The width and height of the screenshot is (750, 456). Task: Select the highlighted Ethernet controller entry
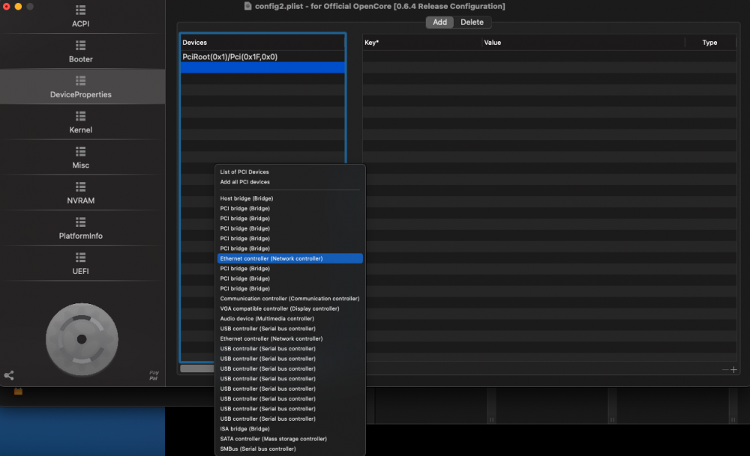click(289, 258)
